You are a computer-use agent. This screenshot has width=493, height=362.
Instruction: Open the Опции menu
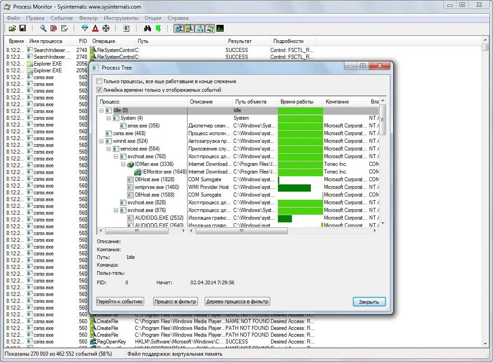click(x=153, y=18)
